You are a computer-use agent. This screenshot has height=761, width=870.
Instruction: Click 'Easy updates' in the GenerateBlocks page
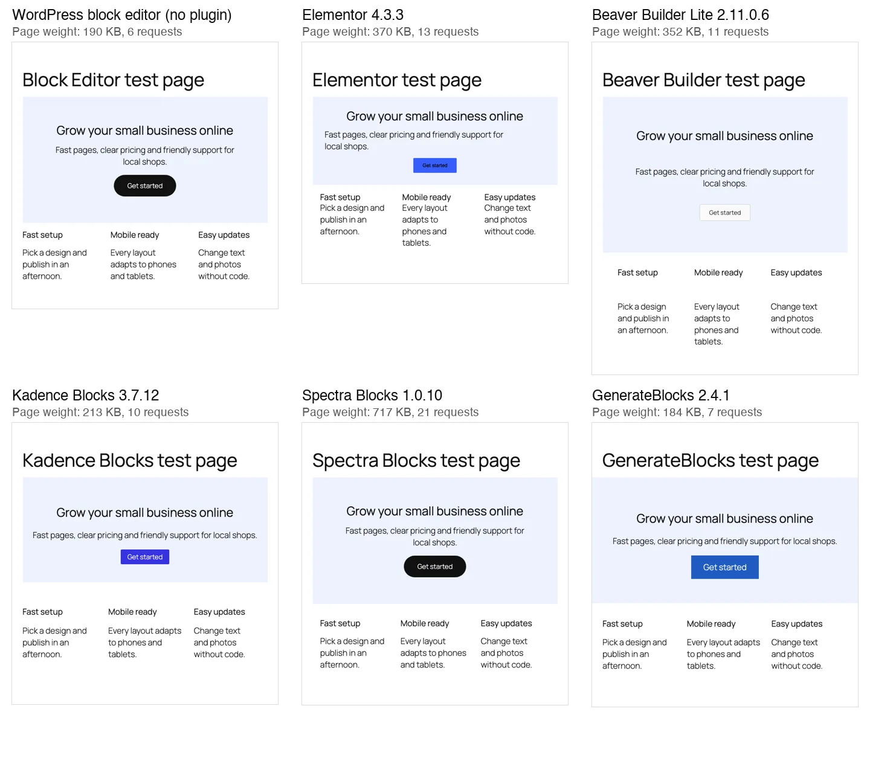click(x=797, y=624)
